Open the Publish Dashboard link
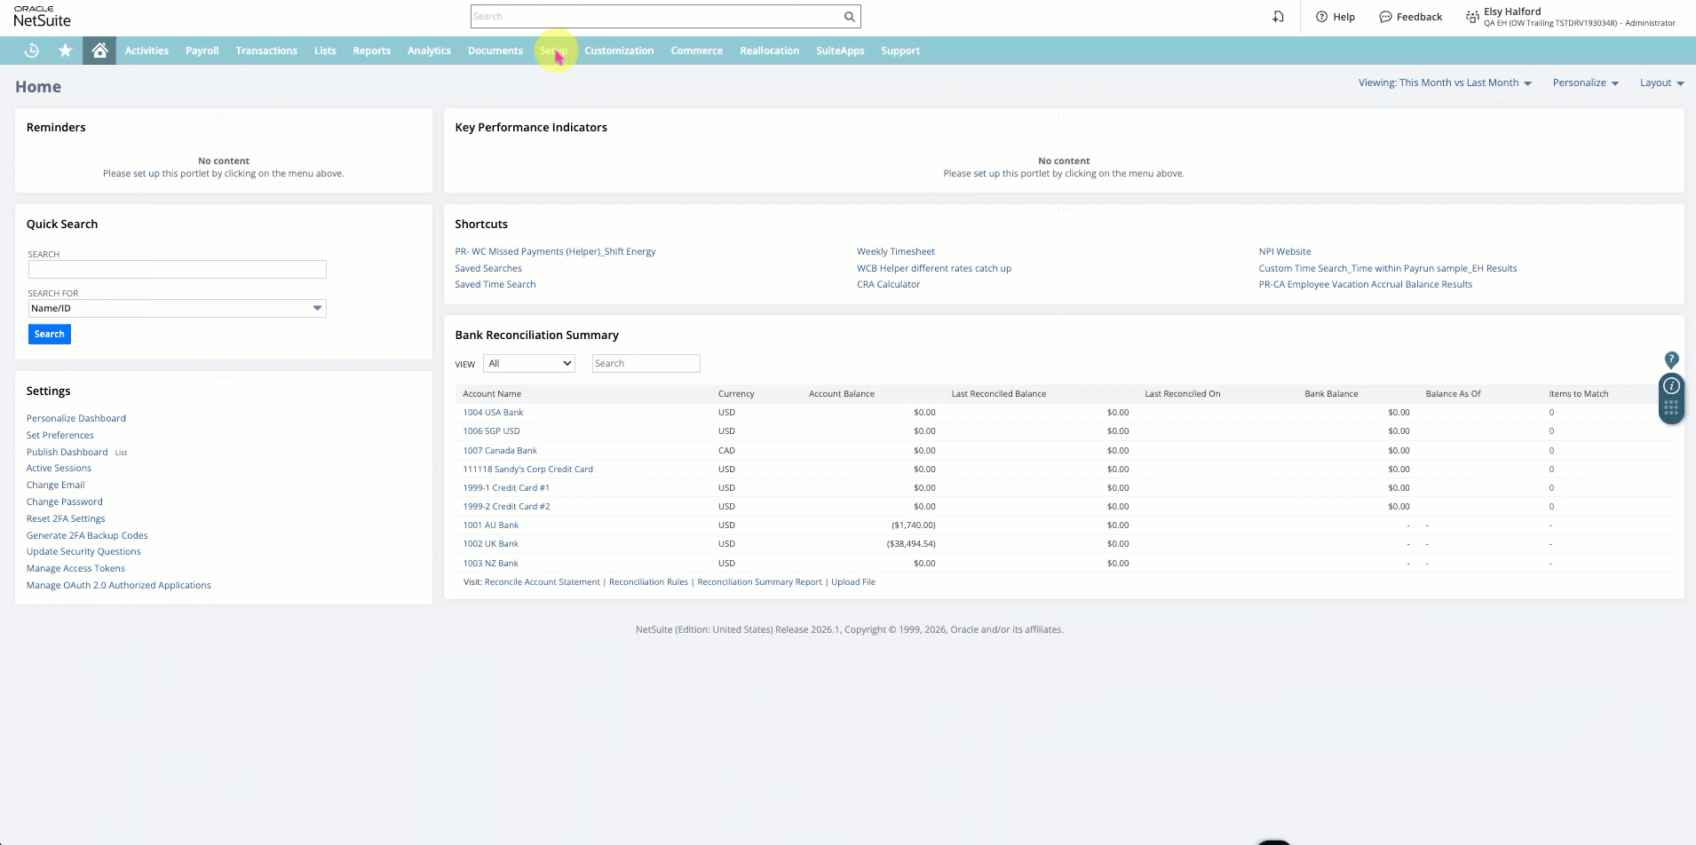Screen dimensions: 1696x845 pos(67,452)
